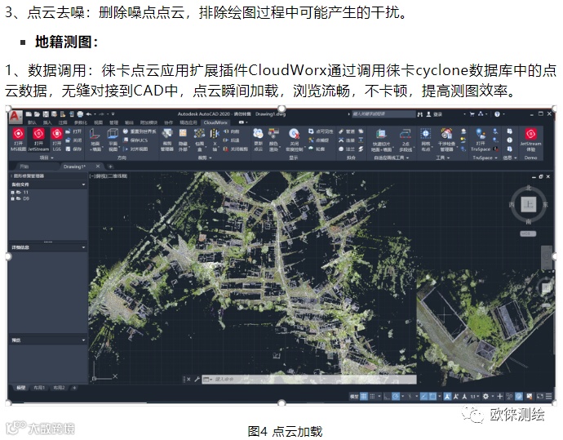Viewport: 563px width, 440px height.
Task: Click the ViewCube top face
Action: [x=529, y=204]
